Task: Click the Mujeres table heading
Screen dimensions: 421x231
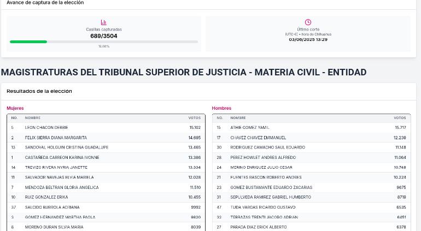Action: tap(15, 108)
